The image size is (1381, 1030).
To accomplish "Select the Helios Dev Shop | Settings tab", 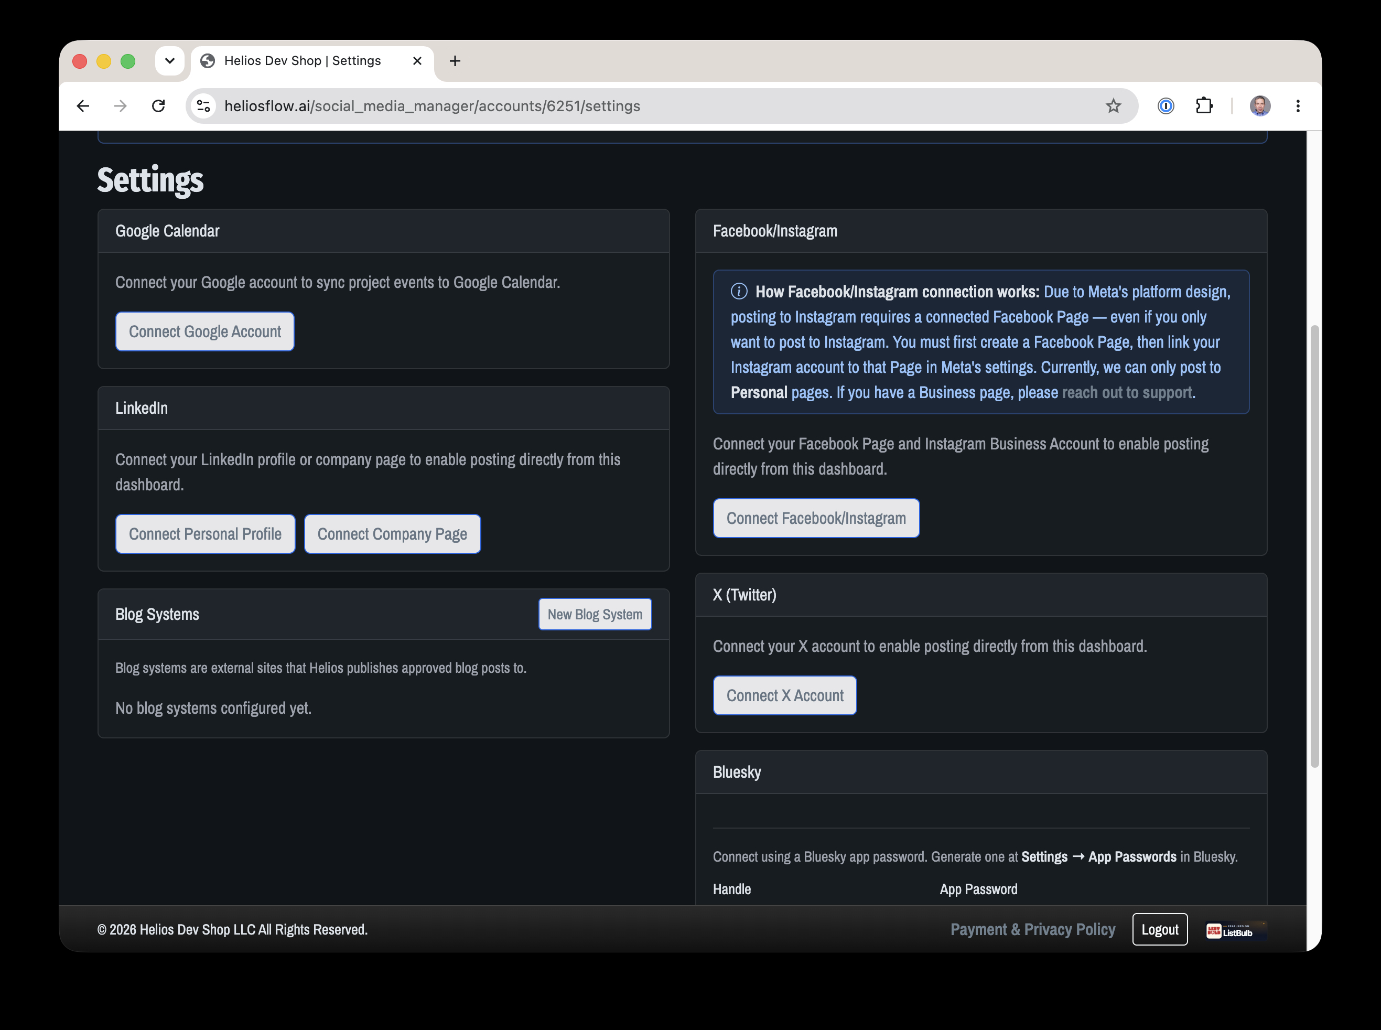I will tap(311, 60).
